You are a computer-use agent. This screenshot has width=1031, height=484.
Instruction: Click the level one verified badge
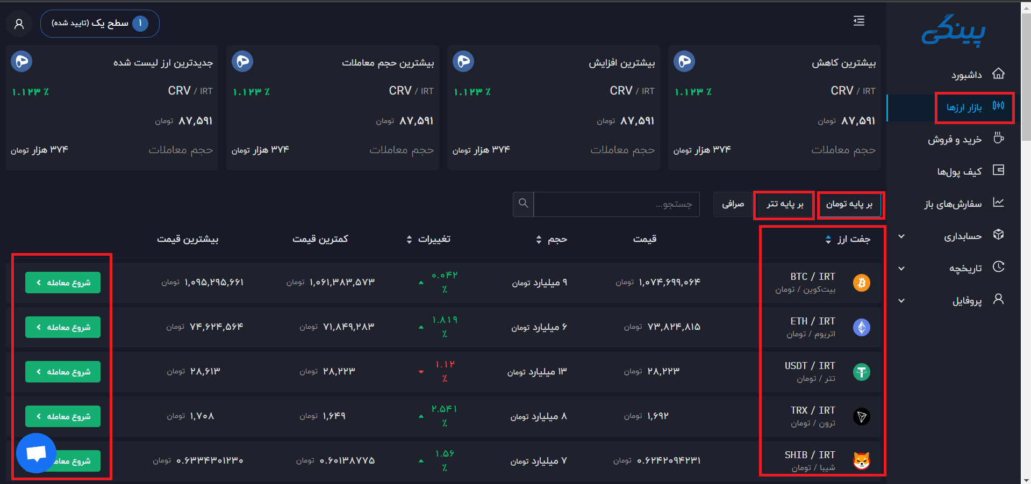click(100, 24)
